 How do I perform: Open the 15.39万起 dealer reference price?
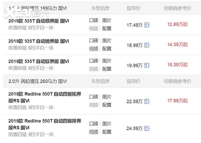[177, 65]
